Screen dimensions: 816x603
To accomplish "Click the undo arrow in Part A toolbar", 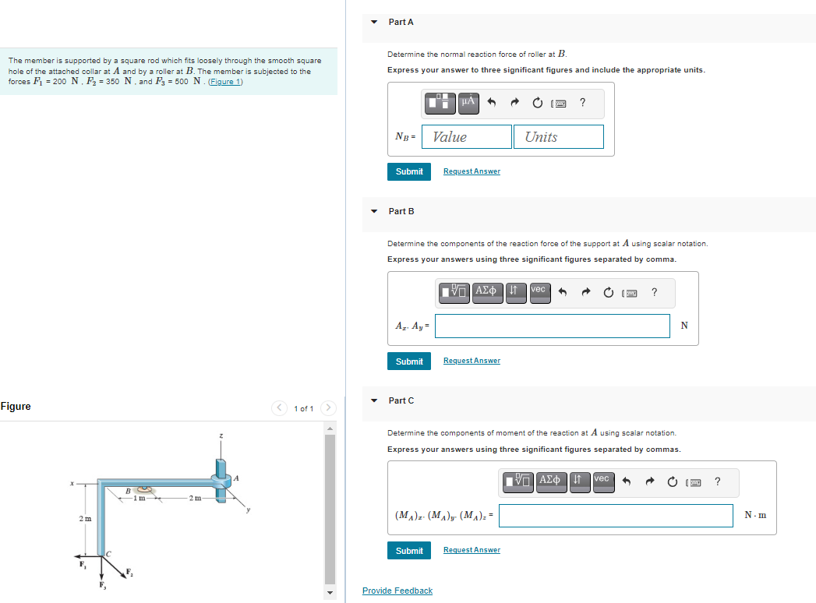I will pos(493,102).
